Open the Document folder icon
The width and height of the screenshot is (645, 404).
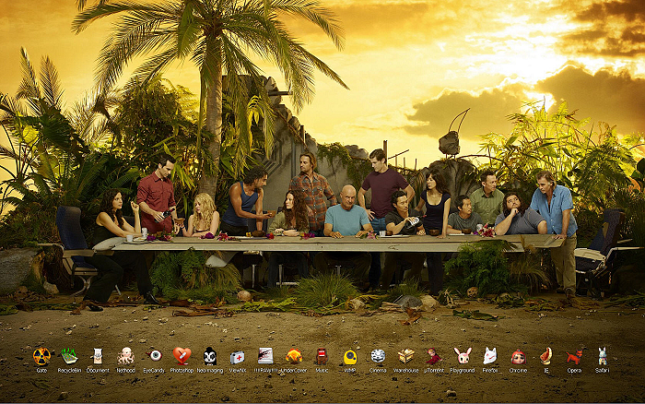click(98, 356)
